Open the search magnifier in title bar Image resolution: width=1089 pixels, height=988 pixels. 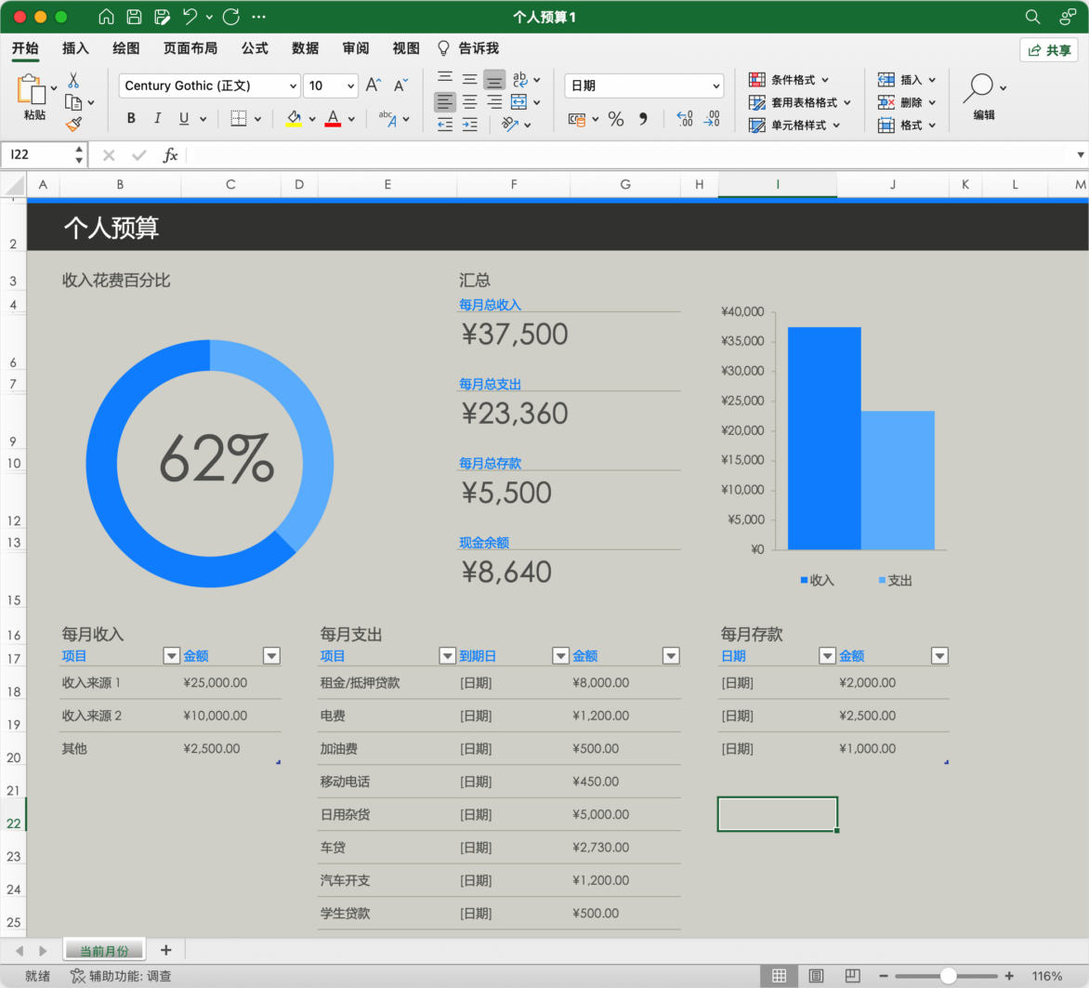(1032, 17)
